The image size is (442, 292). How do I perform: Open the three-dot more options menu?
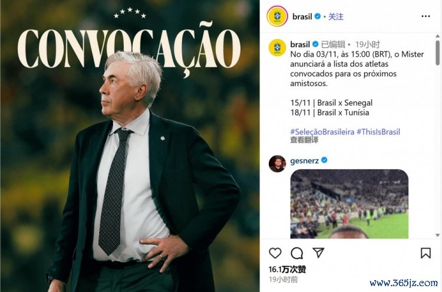click(x=425, y=17)
